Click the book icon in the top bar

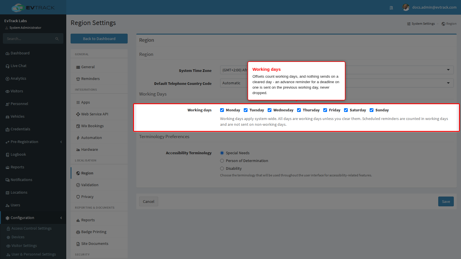pos(391,8)
